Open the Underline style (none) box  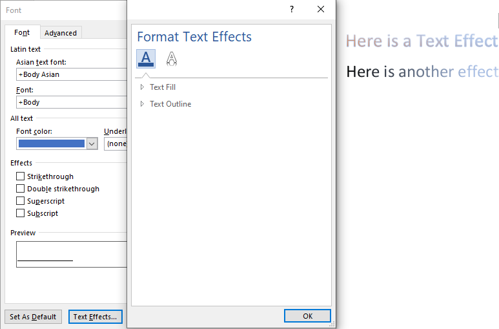coord(116,143)
